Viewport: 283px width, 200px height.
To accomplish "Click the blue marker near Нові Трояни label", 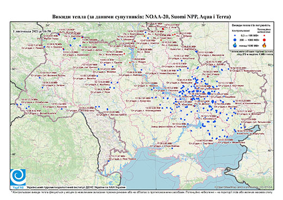I will pos(108,161).
